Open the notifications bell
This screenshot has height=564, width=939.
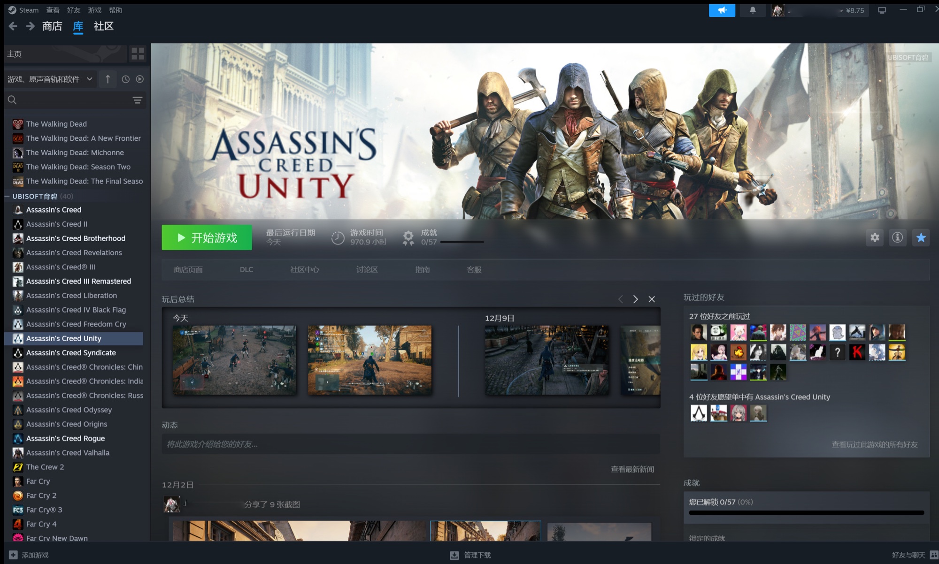(x=753, y=10)
